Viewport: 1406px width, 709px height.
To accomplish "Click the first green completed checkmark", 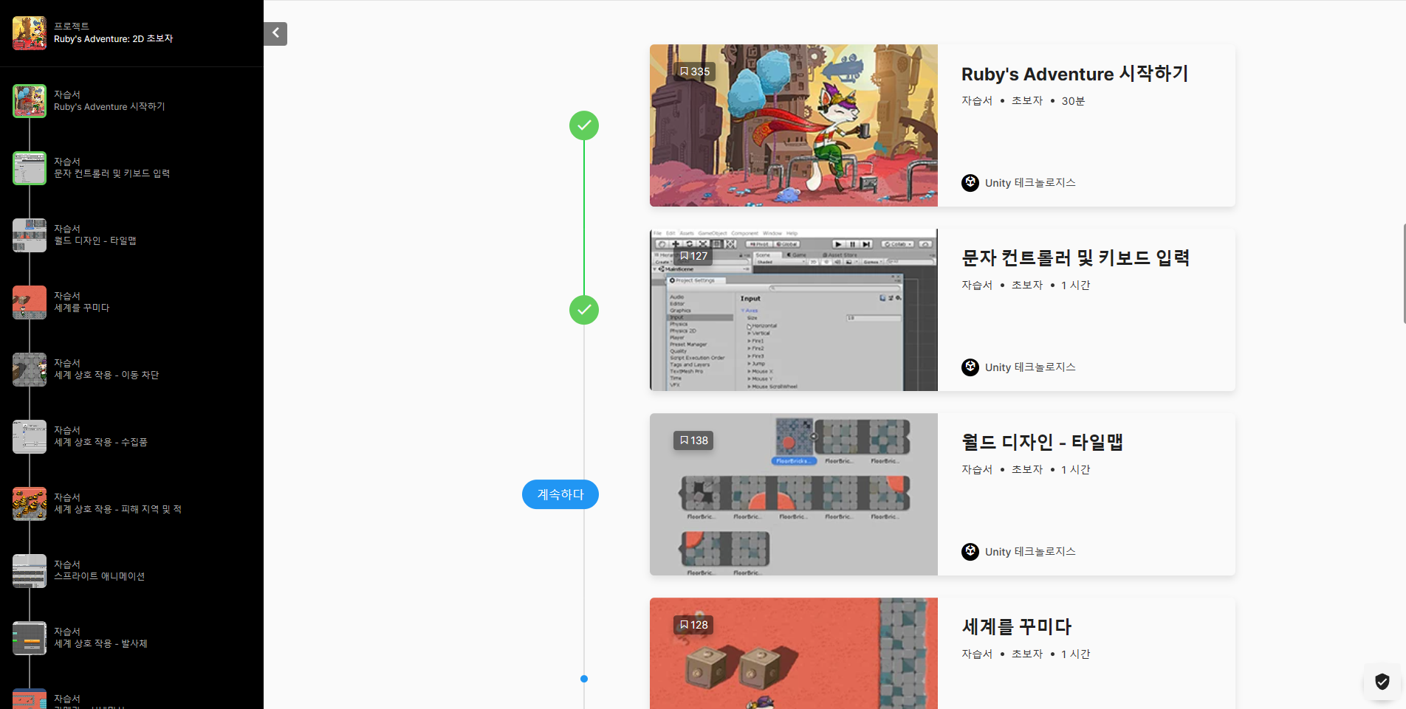I will click(584, 125).
